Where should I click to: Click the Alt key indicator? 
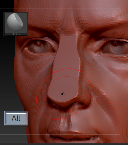click(x=16, y=118)
